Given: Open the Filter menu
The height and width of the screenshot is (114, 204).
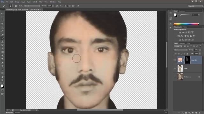Looking at the screenshot, I should [x=40, y=2].
